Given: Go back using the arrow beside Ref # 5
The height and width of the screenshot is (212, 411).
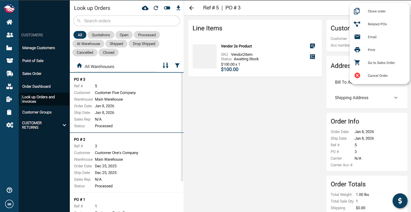Looking at the screenshot, I should pyautogui.click(x=192, y=8).
